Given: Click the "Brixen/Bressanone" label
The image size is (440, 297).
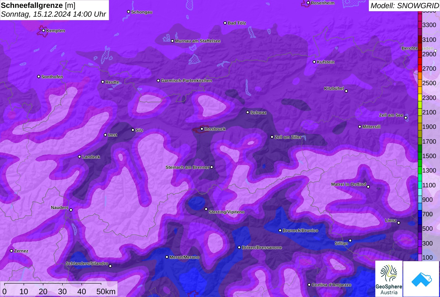Looking at the screenshot, I should [x=262, y=248].
